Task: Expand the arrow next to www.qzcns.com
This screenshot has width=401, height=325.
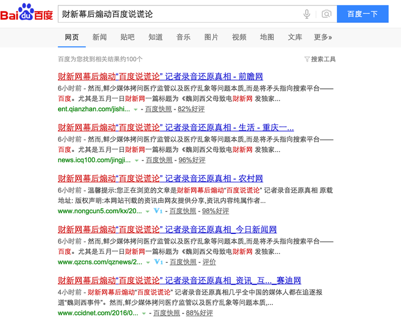Action: click(x=148, y=262)
